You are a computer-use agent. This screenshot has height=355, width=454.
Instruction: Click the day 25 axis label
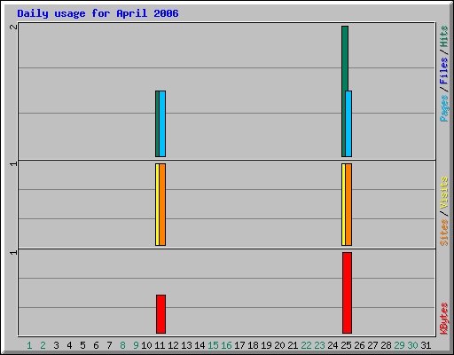pyautogui.click(x=346, y=345)
